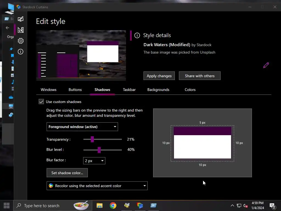281x211 pixels.
Task: Open the Edit style ruler icon page
Action: (x=21, y=30)
